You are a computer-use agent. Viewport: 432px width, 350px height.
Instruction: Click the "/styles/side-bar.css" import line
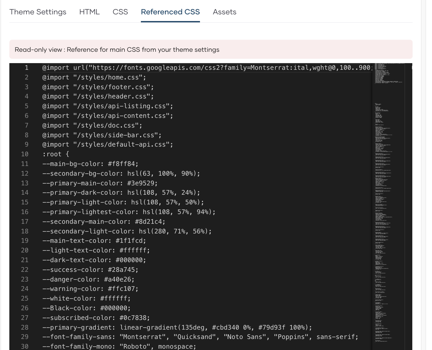coord(102,135)
